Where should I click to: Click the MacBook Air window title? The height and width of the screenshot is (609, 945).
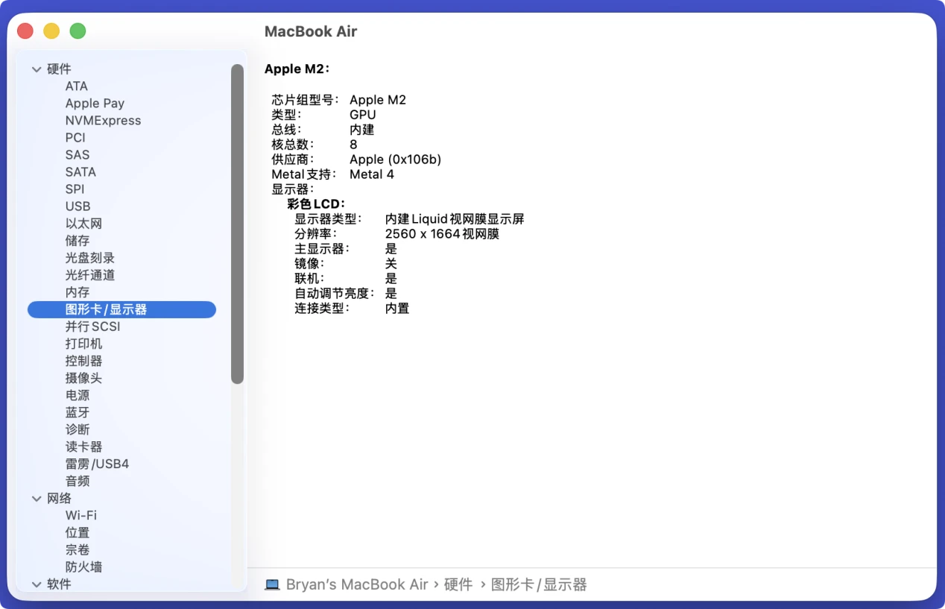click(x=311, y=31)
